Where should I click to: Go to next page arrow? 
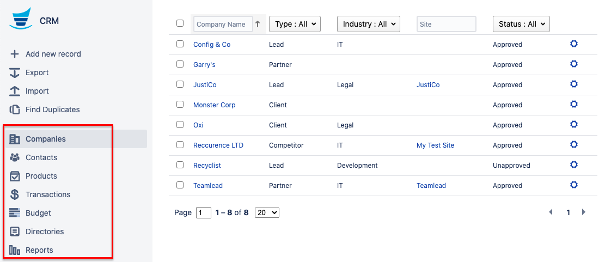(x=584, y=212)
